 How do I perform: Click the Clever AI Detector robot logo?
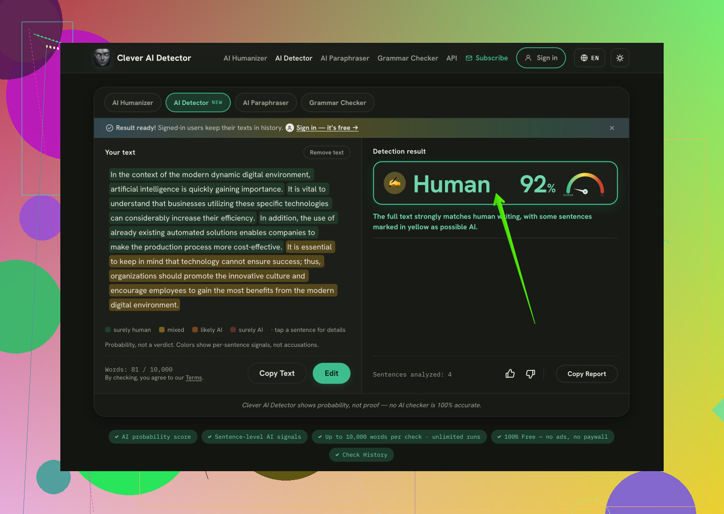[x=102, y=58]
